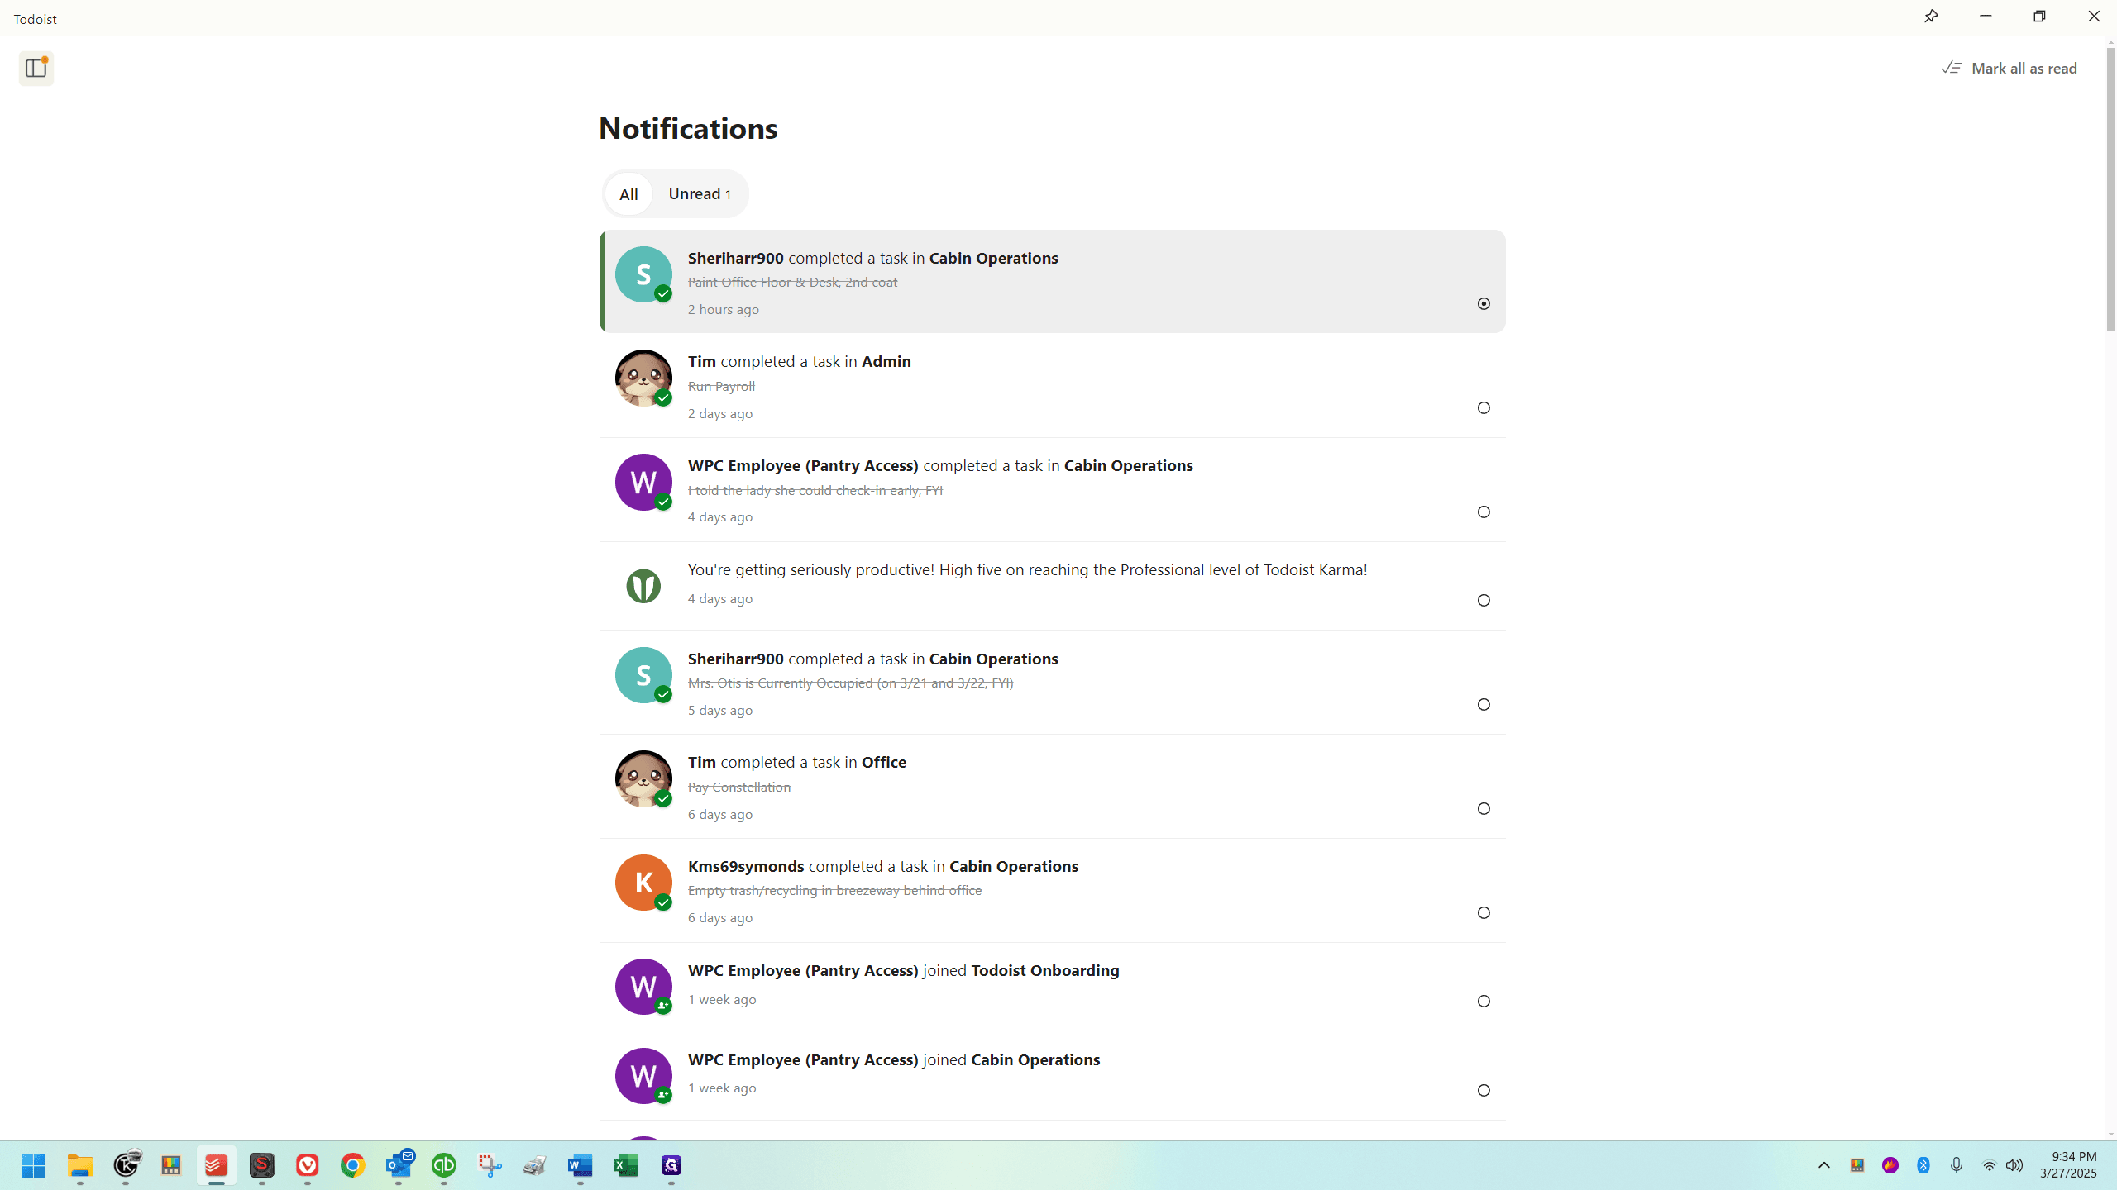
Task: Toggle read circle for Todoist Karma notification
Action: tap(1484, 601)
